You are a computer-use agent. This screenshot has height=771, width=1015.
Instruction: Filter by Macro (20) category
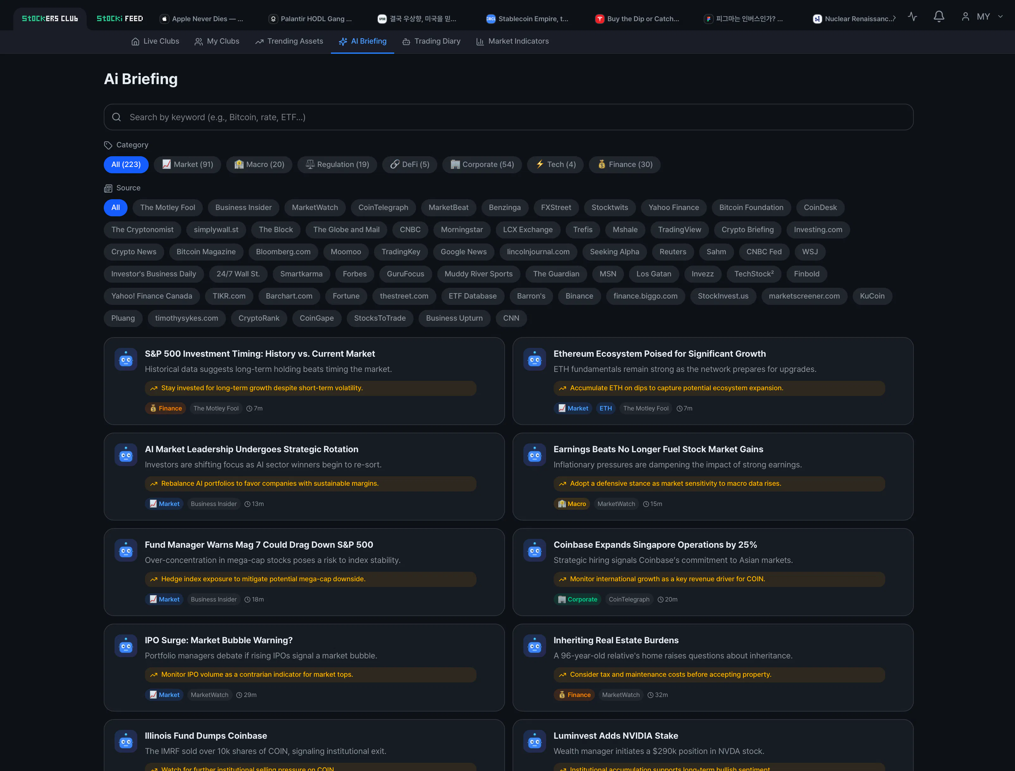[x=259, y=165]
